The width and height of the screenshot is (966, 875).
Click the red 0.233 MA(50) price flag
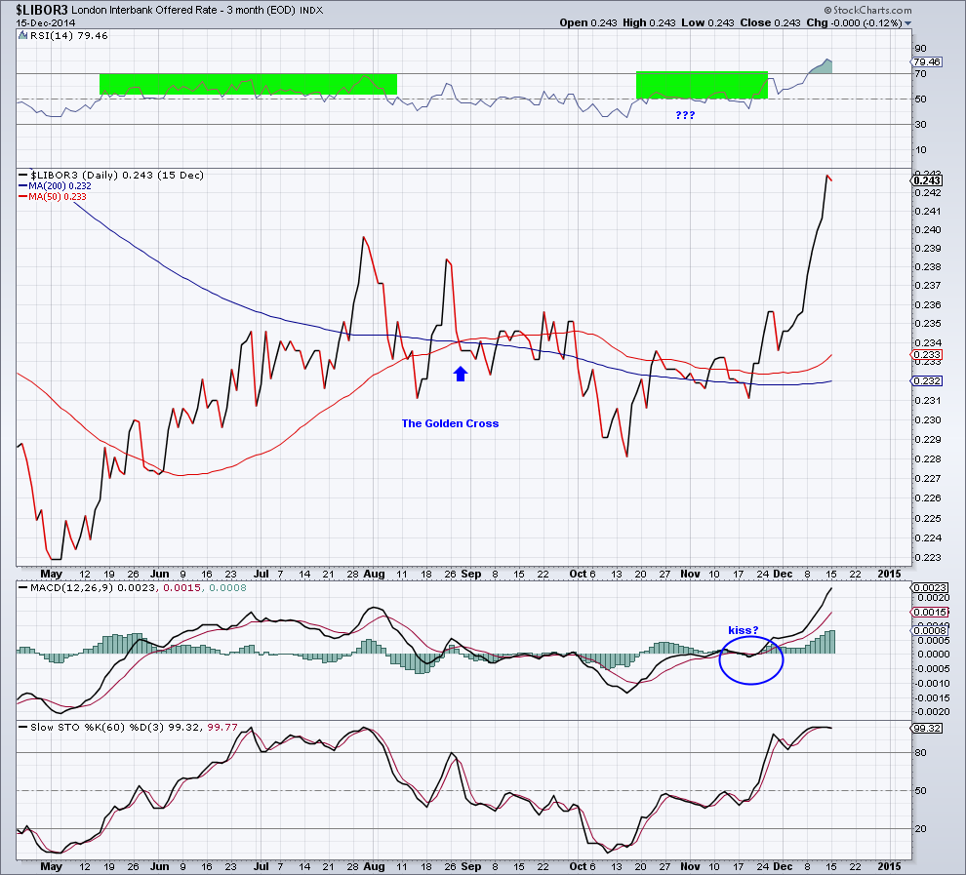coord(927,355)
